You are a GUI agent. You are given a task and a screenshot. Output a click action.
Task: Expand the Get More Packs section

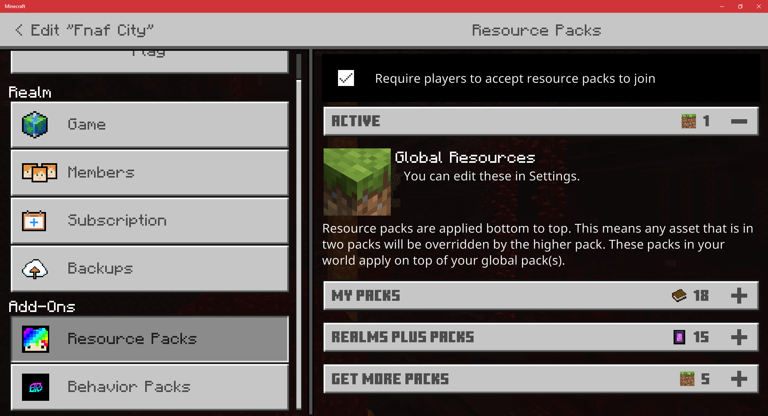[x=739, y=379]
